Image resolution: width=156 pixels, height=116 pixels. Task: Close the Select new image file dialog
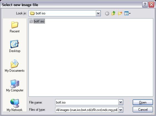(151, 5)
